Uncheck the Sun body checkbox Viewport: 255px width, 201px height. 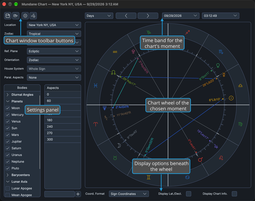[8, 128]
